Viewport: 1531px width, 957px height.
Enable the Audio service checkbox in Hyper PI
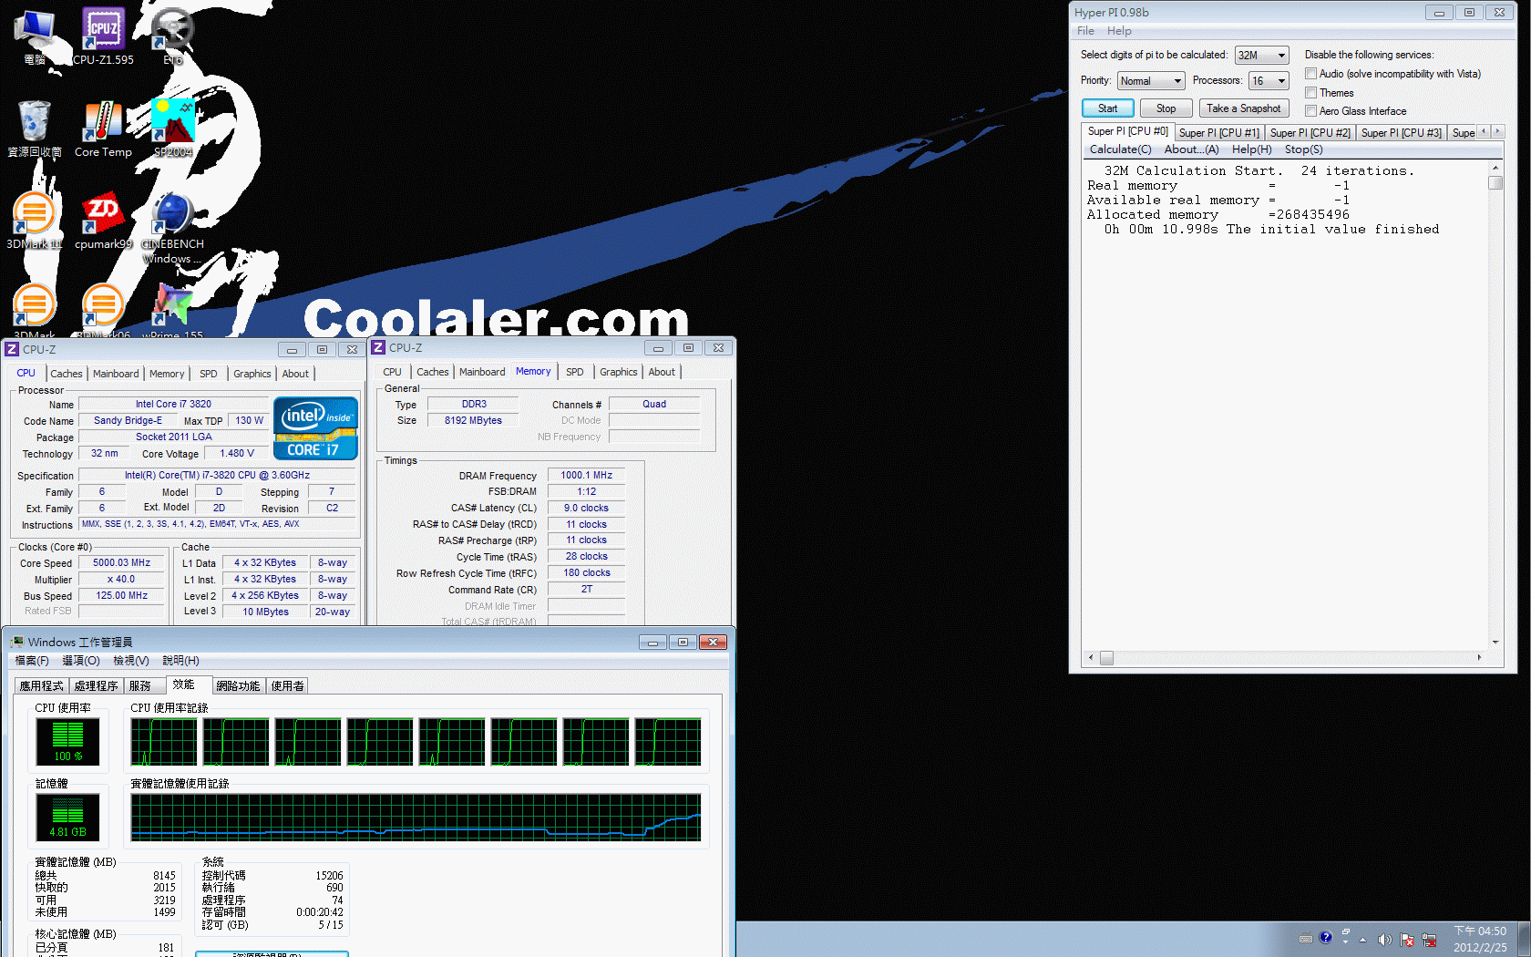(1310, 74)
